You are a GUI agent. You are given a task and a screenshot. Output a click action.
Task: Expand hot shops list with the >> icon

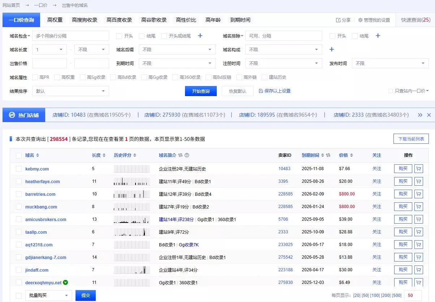[x=420, y=115]
